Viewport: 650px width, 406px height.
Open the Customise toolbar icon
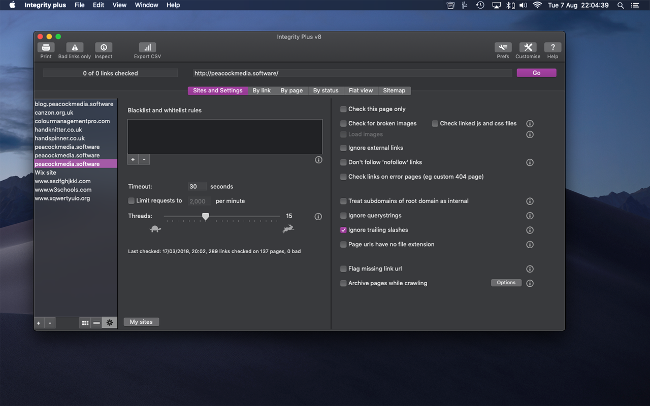click(x=528, y=48)
